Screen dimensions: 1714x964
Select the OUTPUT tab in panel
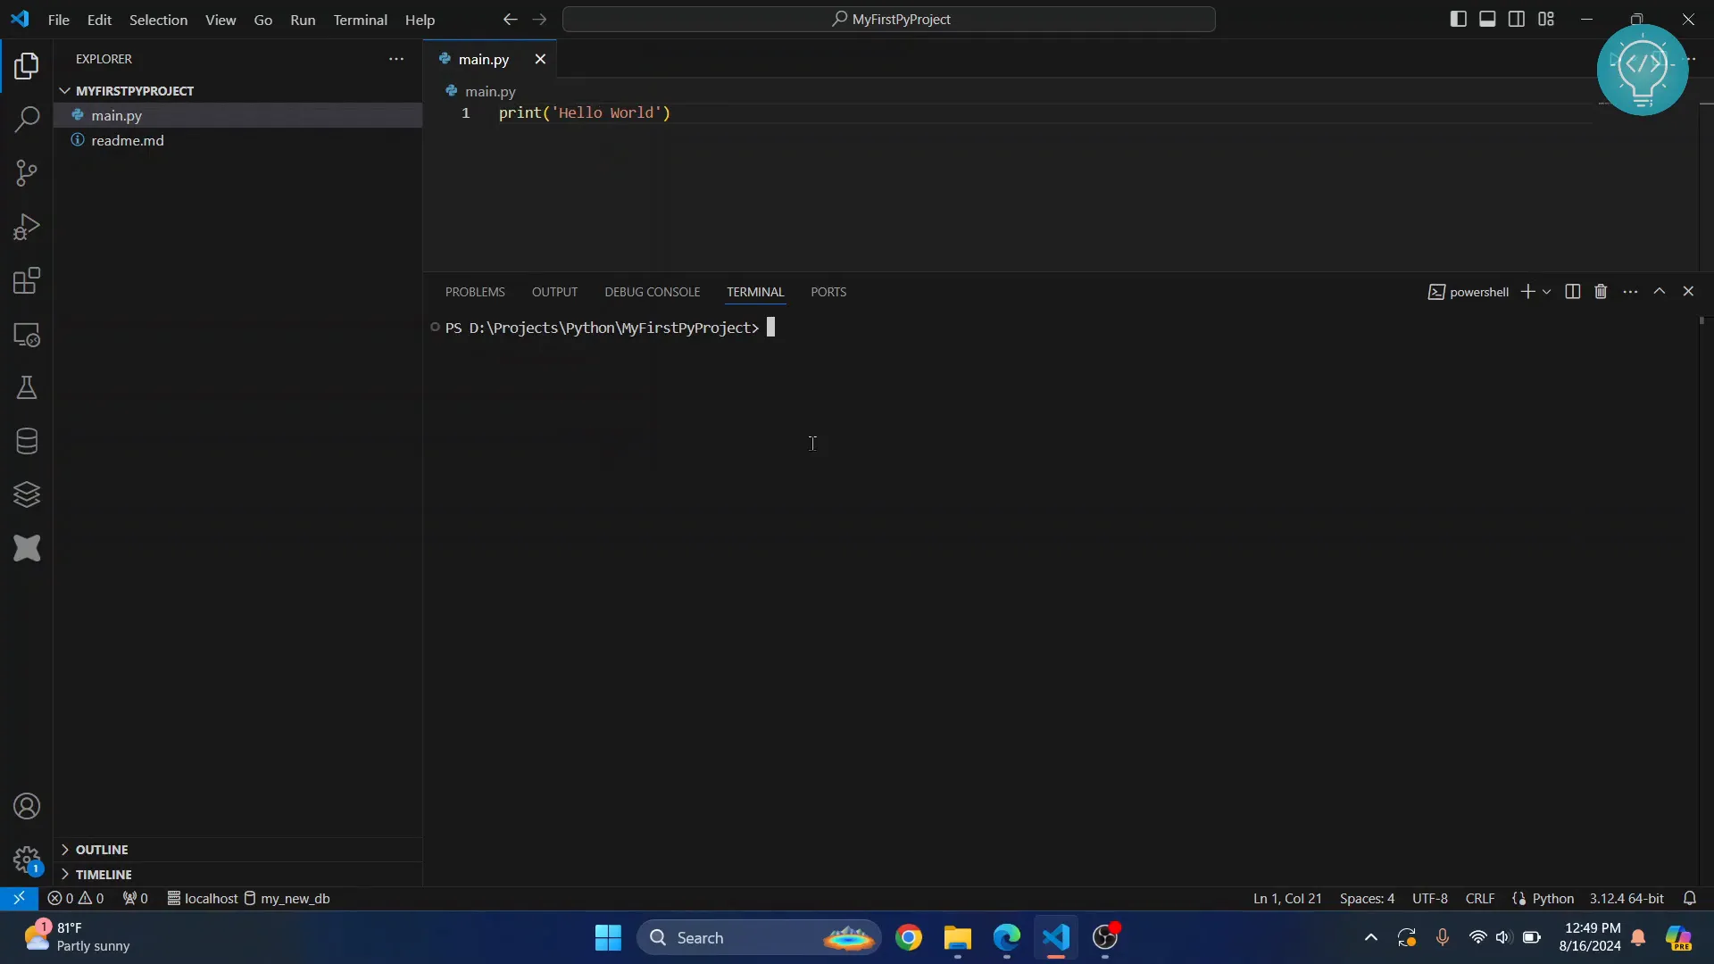[x=554, y=291]
